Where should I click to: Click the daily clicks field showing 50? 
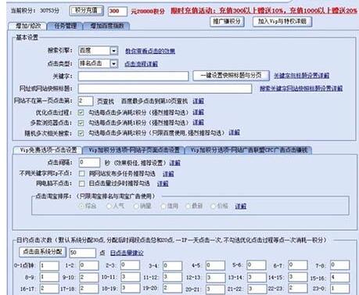point(82,253)
